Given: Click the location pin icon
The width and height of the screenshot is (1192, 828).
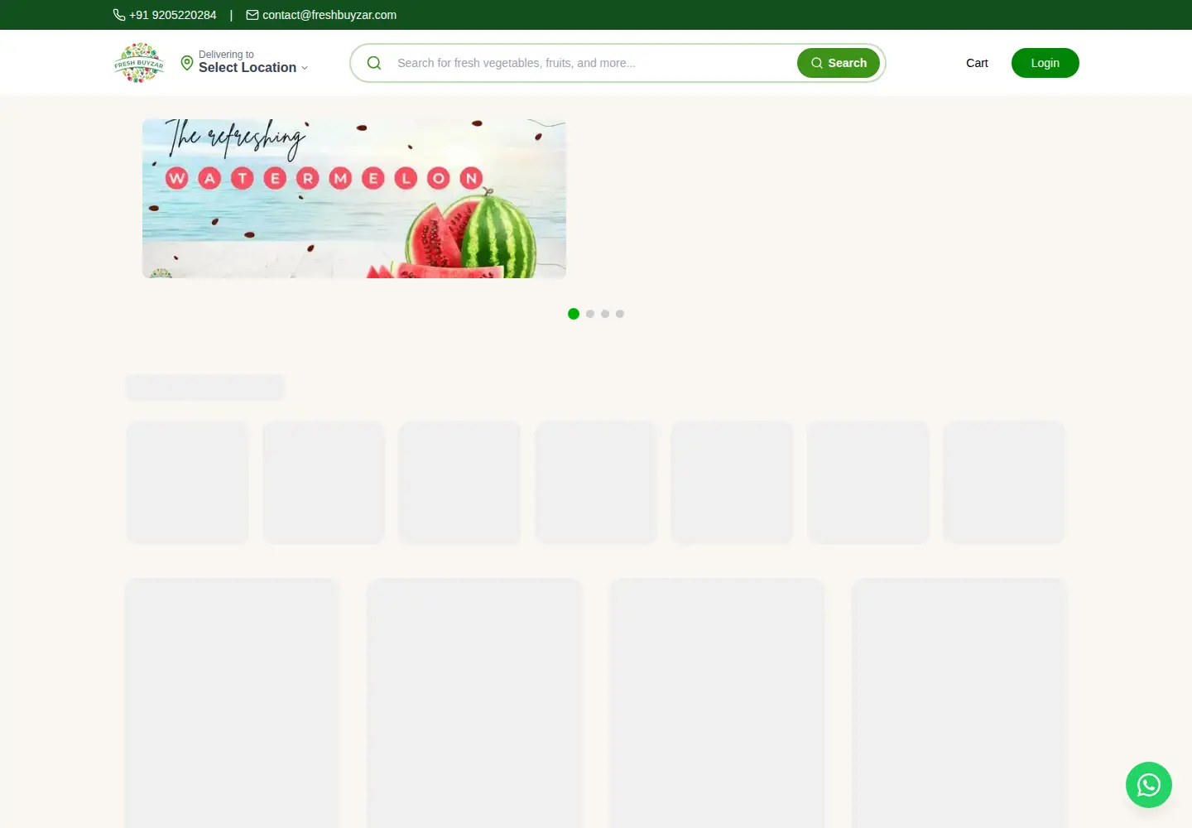Looking at the screenshot, I should pyautogui.click(x=187, y=63).
